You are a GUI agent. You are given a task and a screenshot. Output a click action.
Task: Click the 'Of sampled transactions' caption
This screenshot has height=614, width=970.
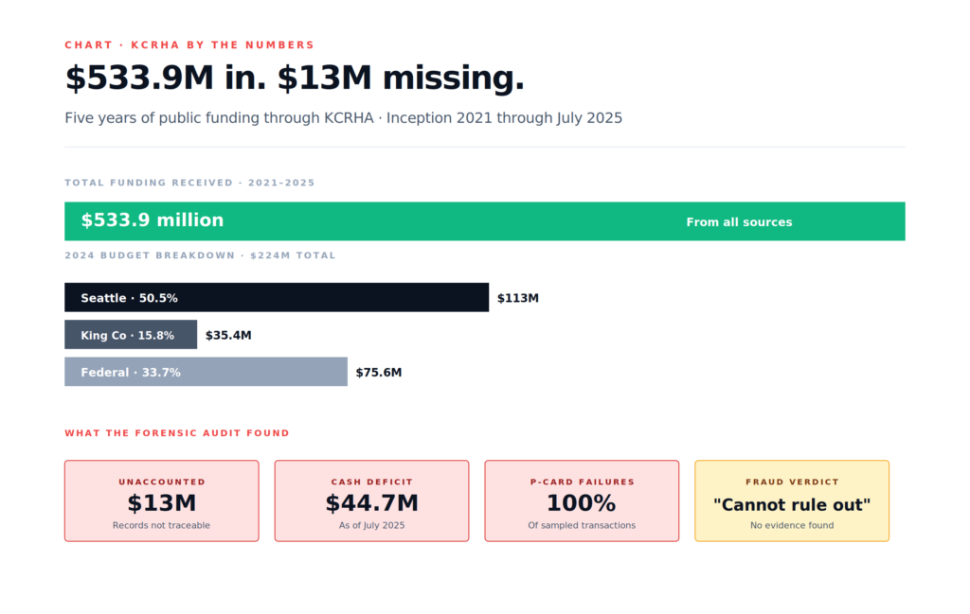click(x=582, y=526)
